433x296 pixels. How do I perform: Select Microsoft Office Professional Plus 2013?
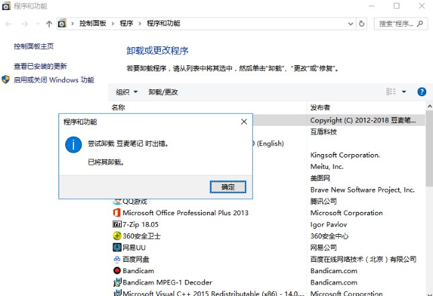click(x=186, y=213)
